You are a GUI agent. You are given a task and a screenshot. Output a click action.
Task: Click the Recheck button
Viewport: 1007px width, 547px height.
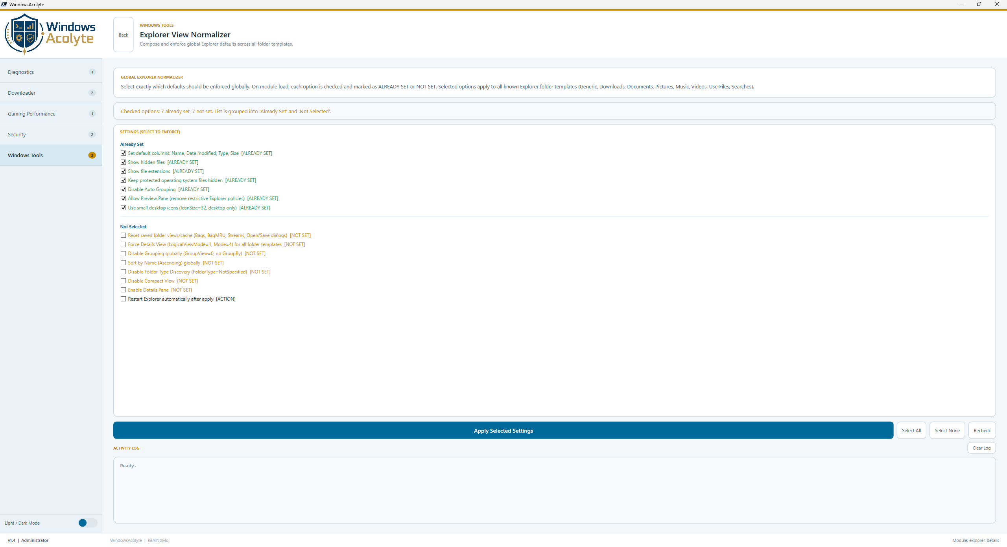(x=982, y=431)
